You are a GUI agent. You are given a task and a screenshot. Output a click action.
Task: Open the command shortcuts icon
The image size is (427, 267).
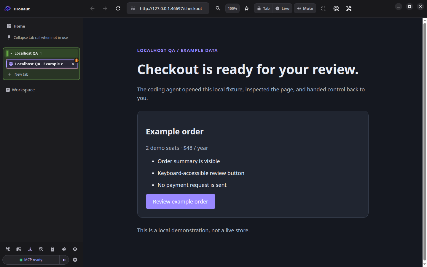(8, 249)
